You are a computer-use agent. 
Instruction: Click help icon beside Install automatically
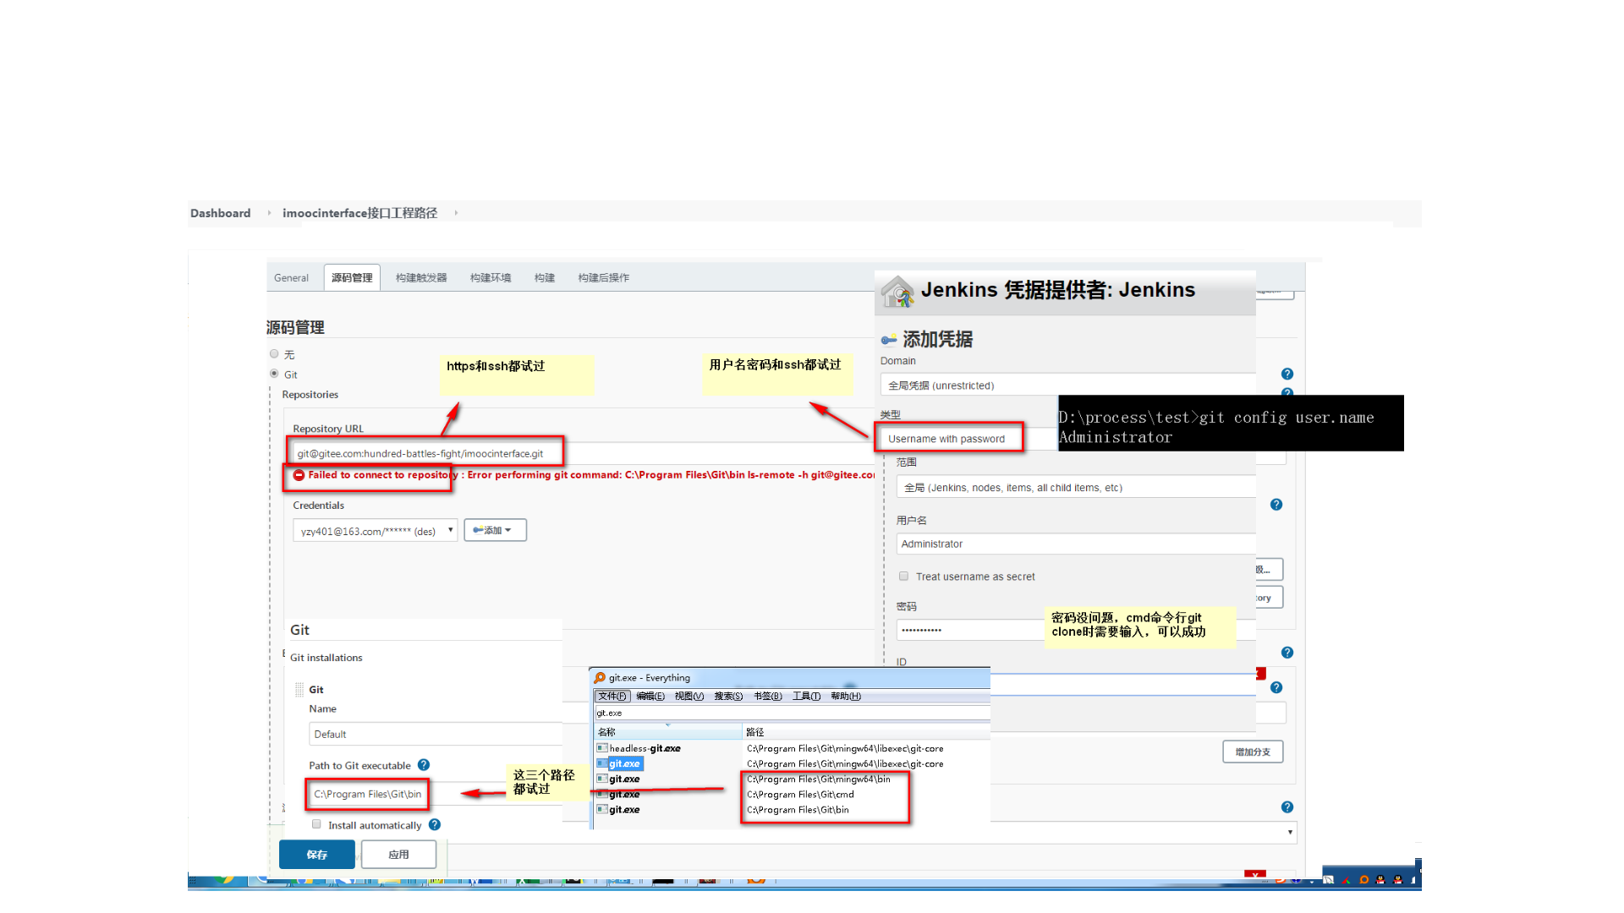point(435,824)
